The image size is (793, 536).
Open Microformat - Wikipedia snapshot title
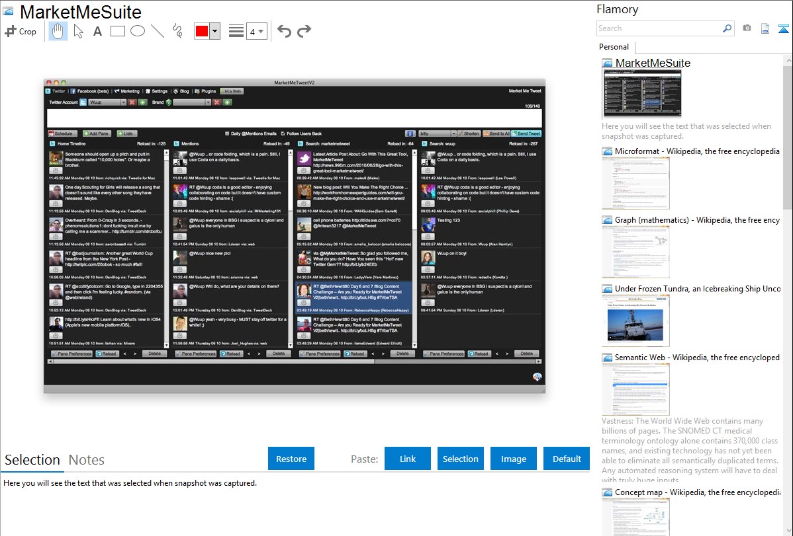coord(697,151)
